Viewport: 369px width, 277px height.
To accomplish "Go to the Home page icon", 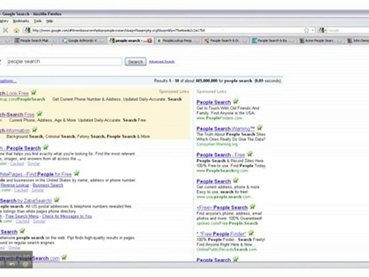I will click(16, 30).
